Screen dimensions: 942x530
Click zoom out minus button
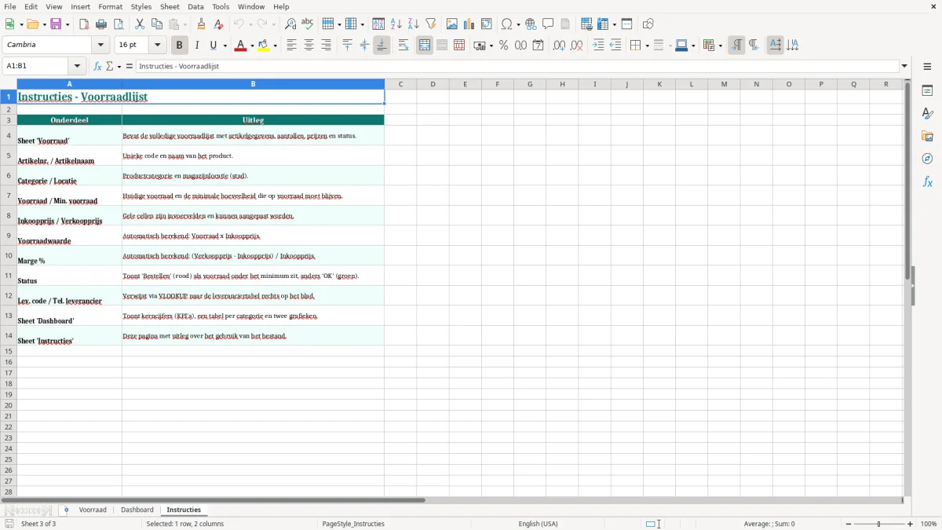pyautogui.click(x=847, y=524)
